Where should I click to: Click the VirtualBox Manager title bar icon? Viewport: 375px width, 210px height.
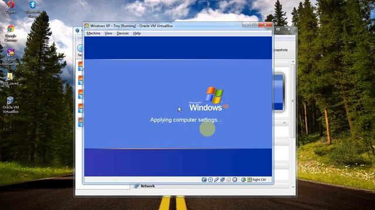coord(77,30)
